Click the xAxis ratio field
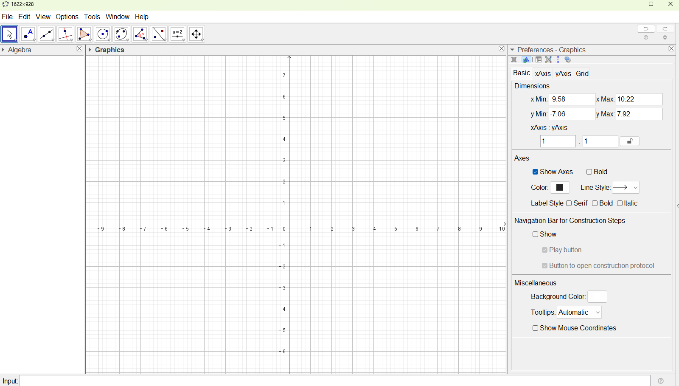 click(x=558, y=141)
